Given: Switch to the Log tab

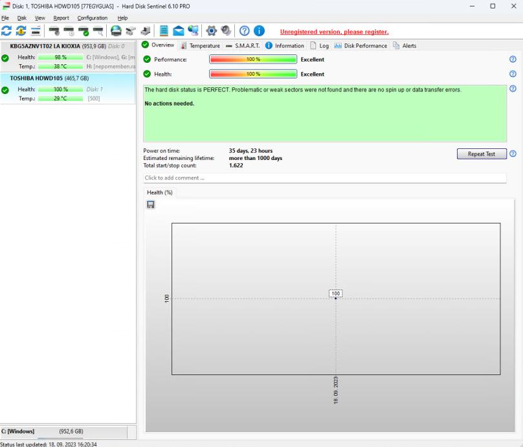Looking at the screenshot, I should (320, 46).
